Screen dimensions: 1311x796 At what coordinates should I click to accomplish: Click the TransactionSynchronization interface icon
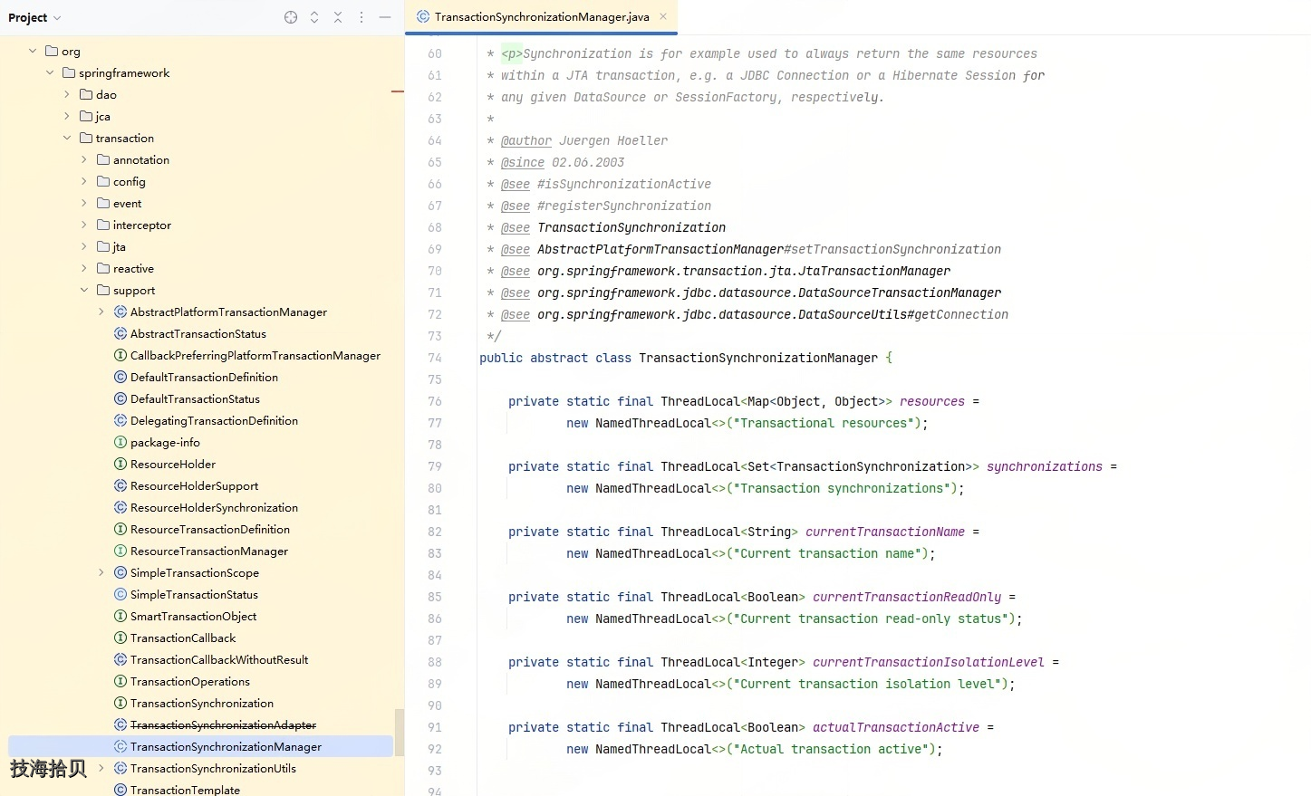coord(120,704)
